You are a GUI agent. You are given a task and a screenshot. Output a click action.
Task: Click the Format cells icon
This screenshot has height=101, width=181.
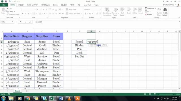[140, 10]
